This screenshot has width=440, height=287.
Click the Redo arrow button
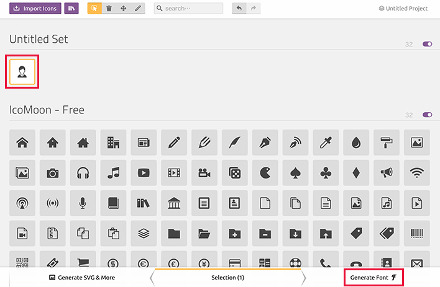pyautogui.click(x=254, y=9)
